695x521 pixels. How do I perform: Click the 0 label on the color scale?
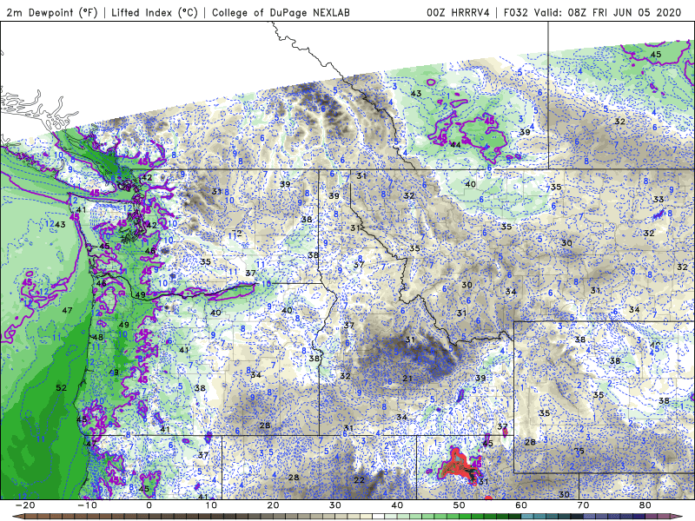click(149, 505)
